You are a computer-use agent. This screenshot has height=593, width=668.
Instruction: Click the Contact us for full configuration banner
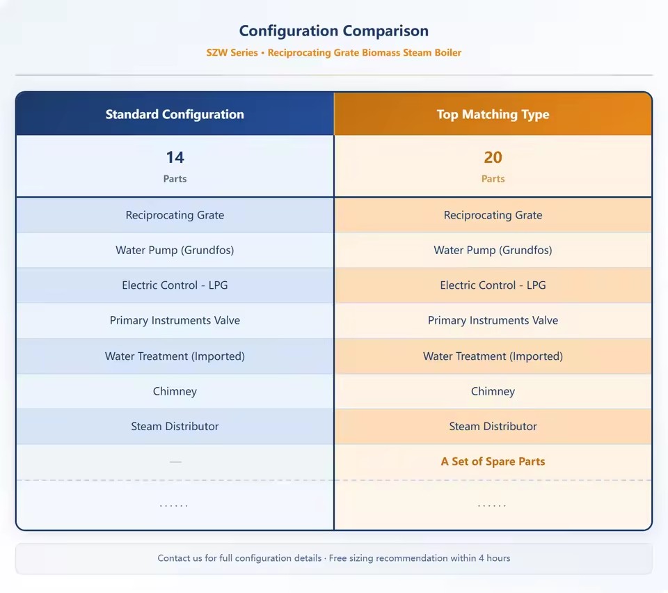click(x=333, y=558)
